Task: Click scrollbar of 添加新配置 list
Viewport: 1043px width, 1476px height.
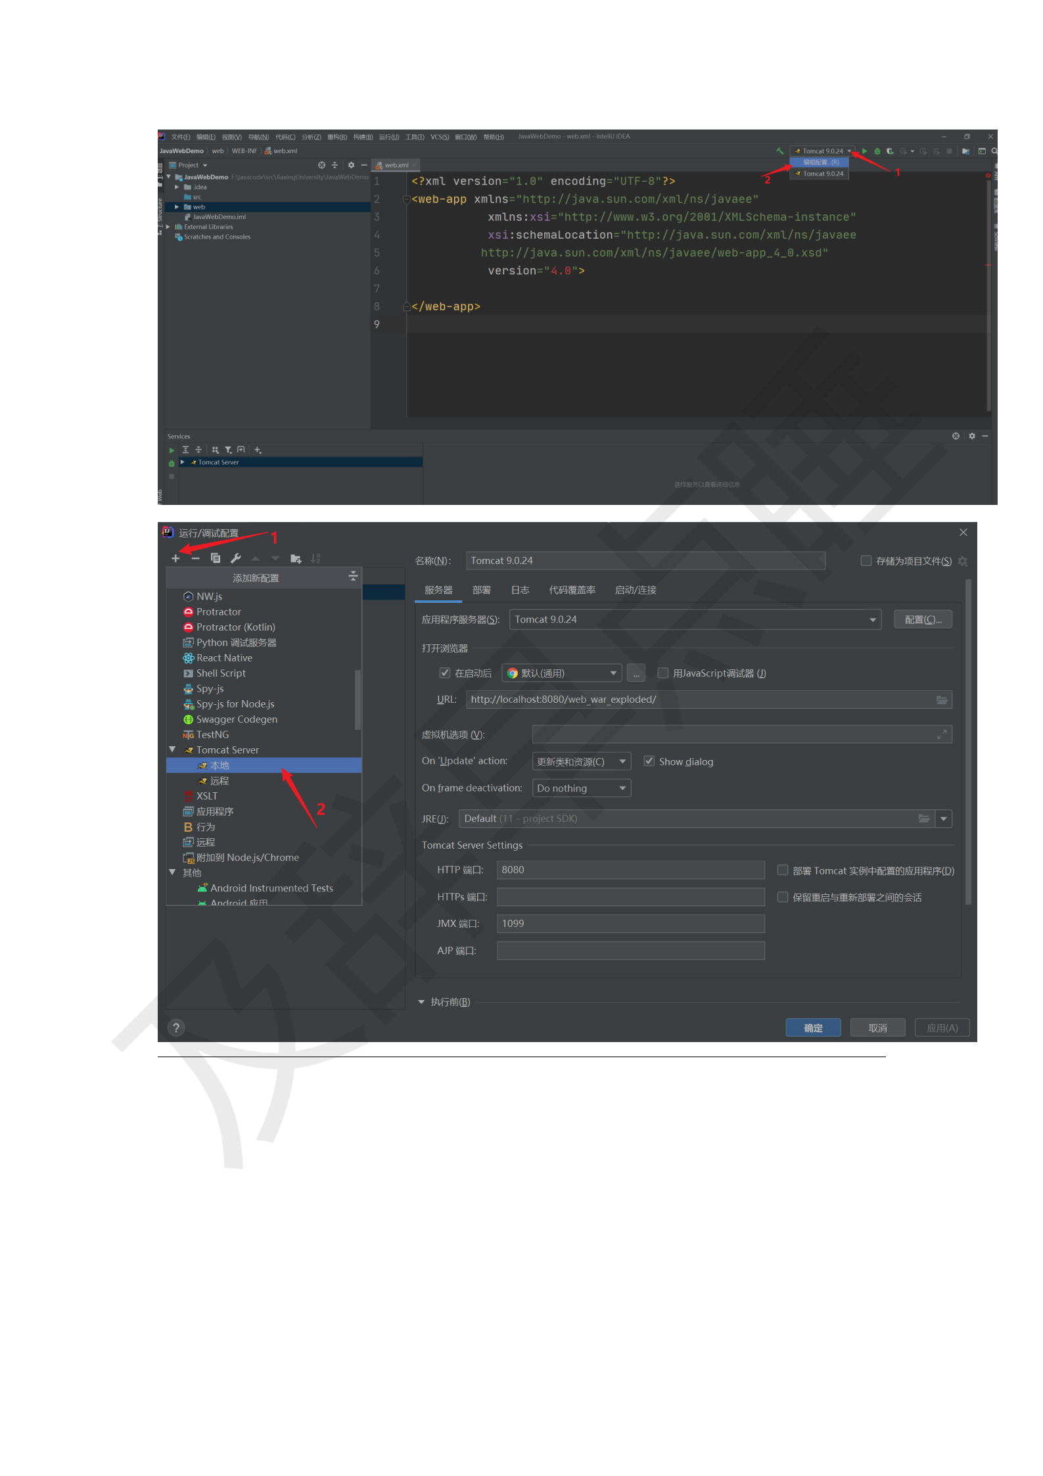Action: coord(358,700)
